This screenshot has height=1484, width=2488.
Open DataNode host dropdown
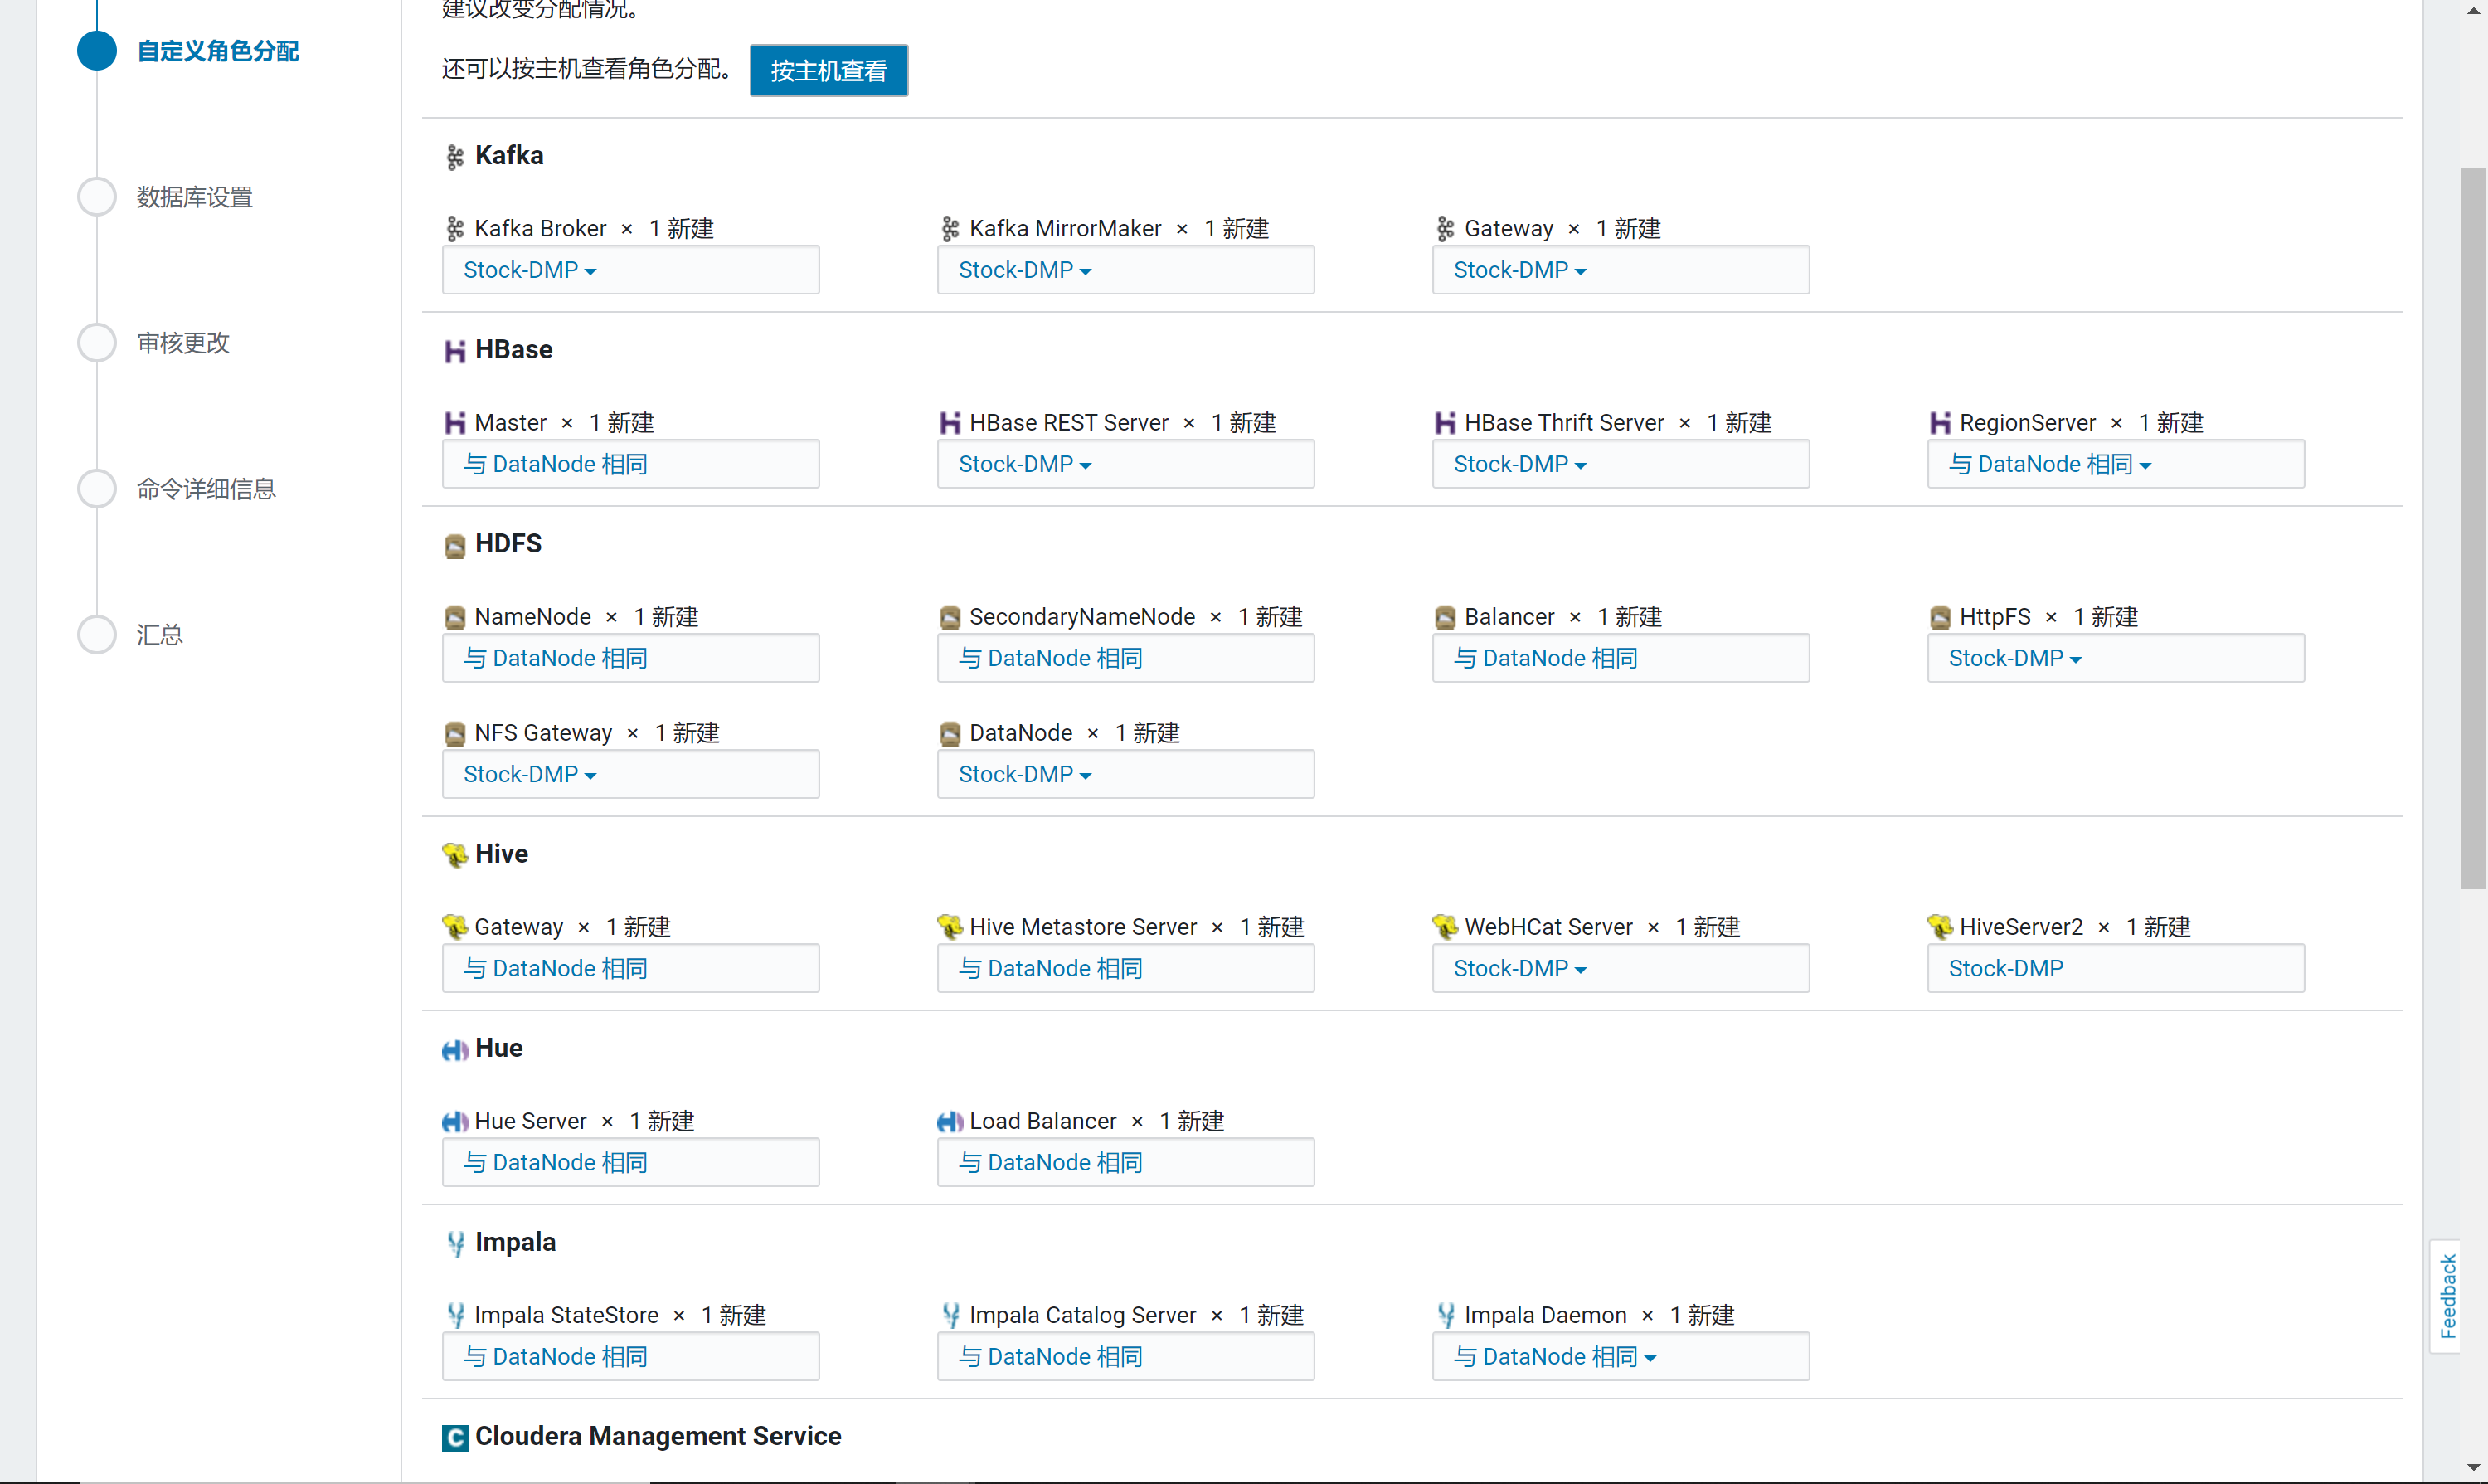coord(1125,774)
